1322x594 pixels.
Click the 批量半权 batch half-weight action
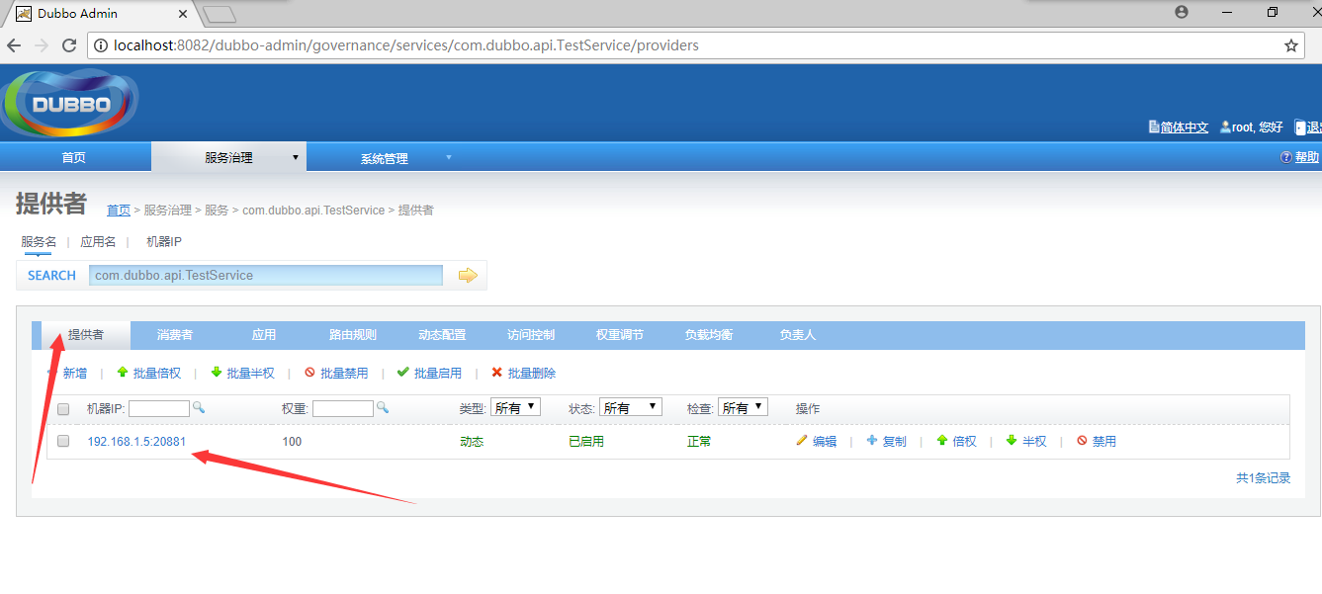242,374
